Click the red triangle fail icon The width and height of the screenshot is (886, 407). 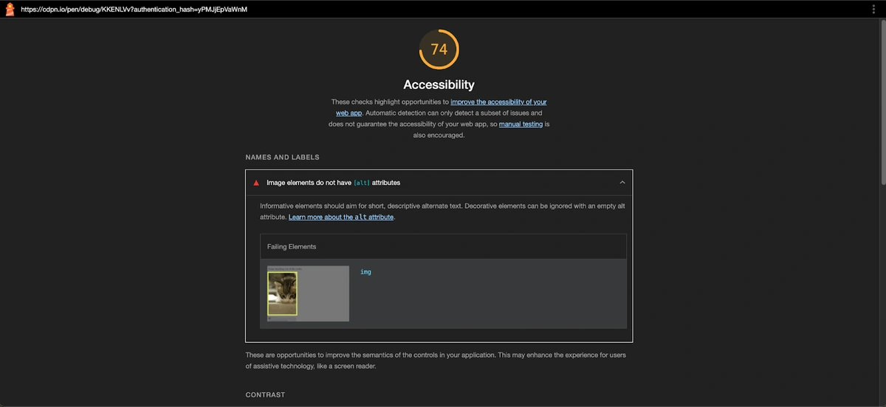pyautogui.click(x=256, y=182)
